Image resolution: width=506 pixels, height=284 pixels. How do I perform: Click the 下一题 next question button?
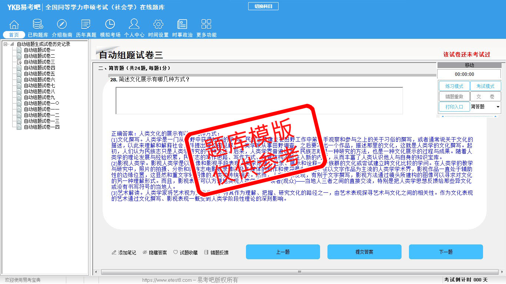(x=446, y=252)
